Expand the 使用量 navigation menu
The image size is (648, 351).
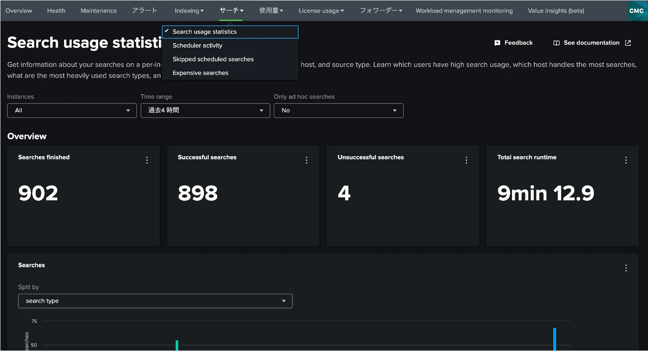click(271, 11)
